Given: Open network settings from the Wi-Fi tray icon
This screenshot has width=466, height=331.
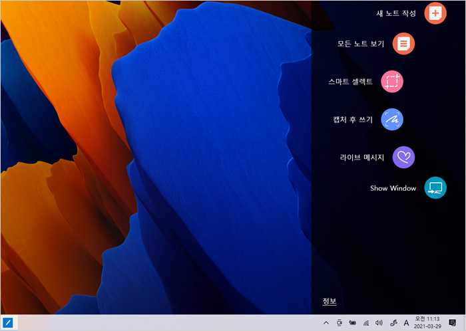Looking at the screenshot, I should [x=366, y=323].
